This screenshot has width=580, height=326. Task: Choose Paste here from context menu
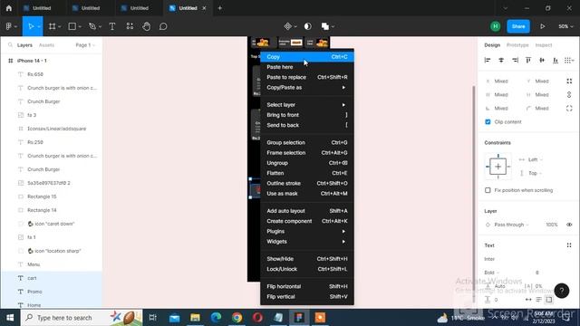(x=306, y=67)
